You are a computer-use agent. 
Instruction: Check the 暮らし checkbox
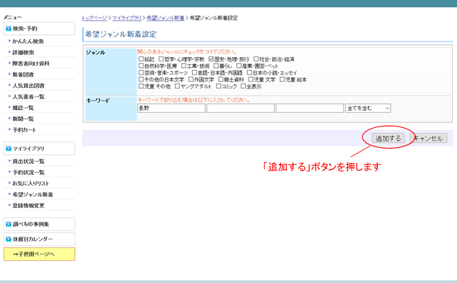(216, 66)
